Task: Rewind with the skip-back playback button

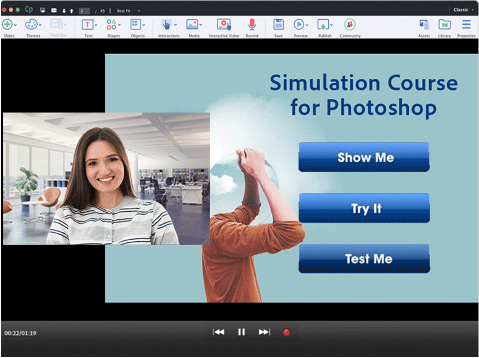Action: 219,332
